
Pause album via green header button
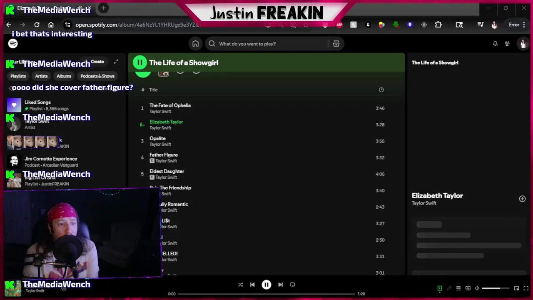coord(140,62)
